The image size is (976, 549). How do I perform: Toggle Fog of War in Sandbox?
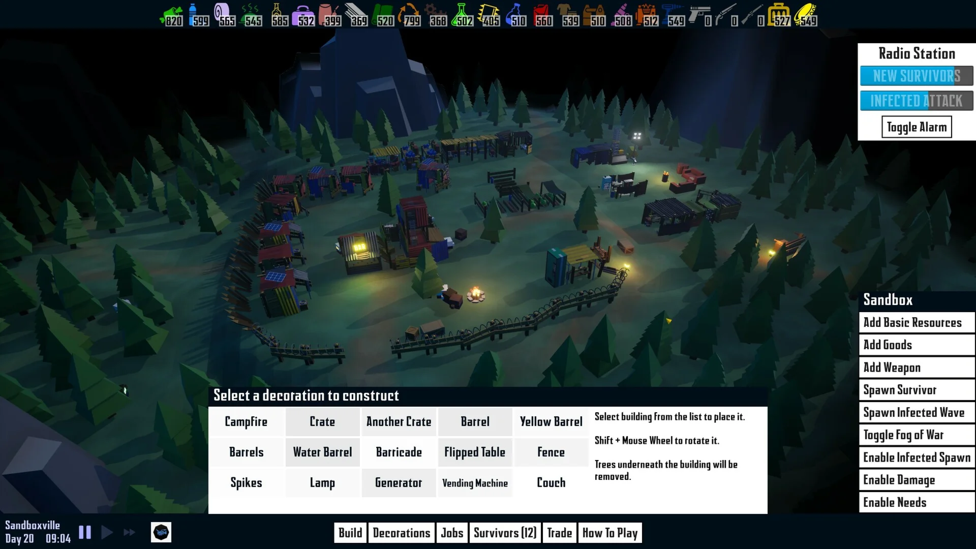click(x=916, y=435)
